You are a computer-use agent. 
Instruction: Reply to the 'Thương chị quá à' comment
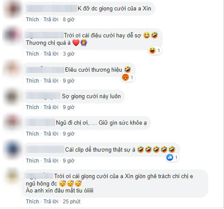(51, 54)
